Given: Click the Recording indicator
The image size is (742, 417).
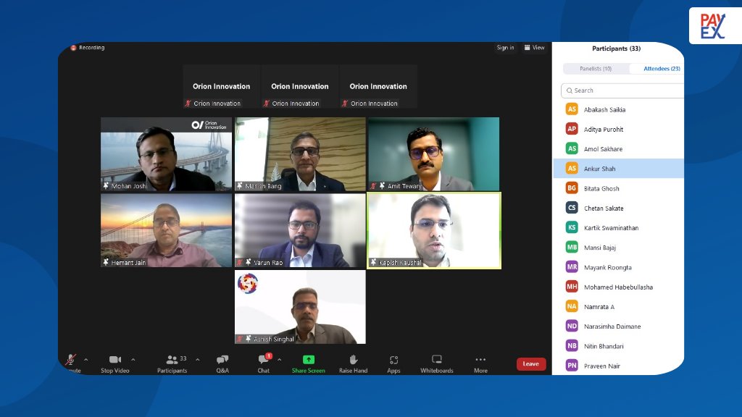Looking at the screenshot, I should (x=88, y=48).
